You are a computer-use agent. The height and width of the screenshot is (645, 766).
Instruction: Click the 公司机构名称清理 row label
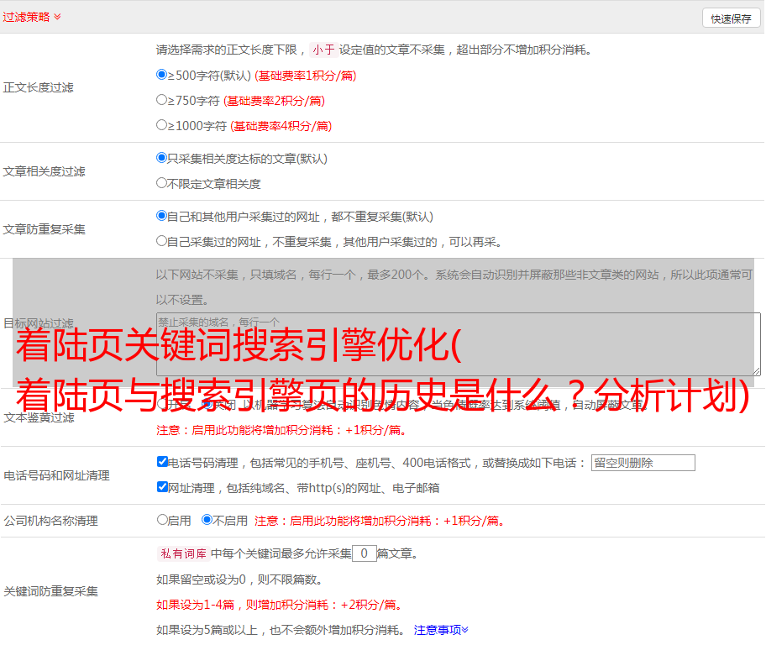coord(50,521)
